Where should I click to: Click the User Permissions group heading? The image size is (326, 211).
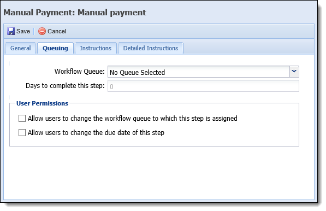(42, 103)
